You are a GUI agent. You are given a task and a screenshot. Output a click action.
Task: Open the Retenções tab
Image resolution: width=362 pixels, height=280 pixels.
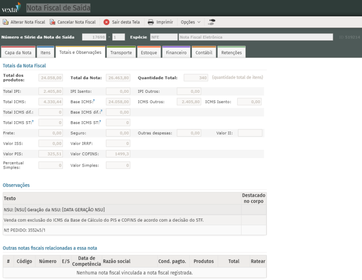tap(231, 52)
